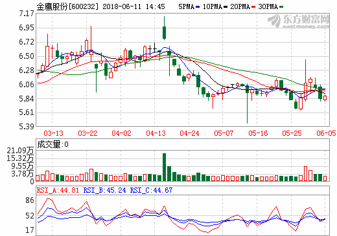Image resolution: width=337 pixels, height=236 pixels.
Task: Click the 06-05 date label
Action: [x=326, y=133]
